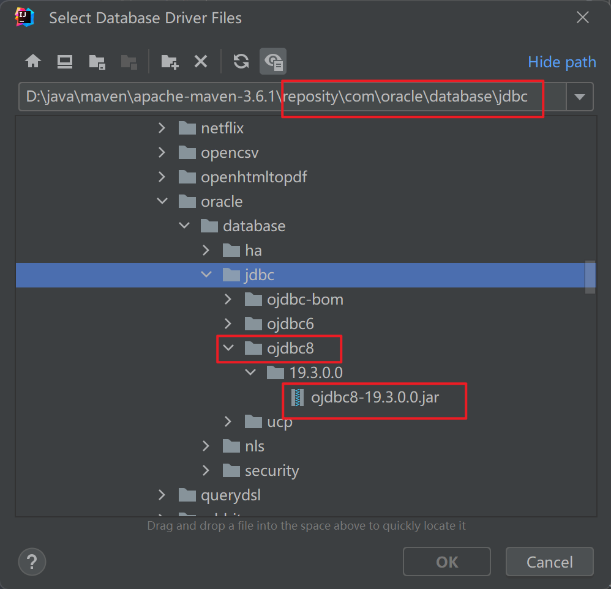
Task: Expand the ojdbc6 folder
Action: [228, 324]
